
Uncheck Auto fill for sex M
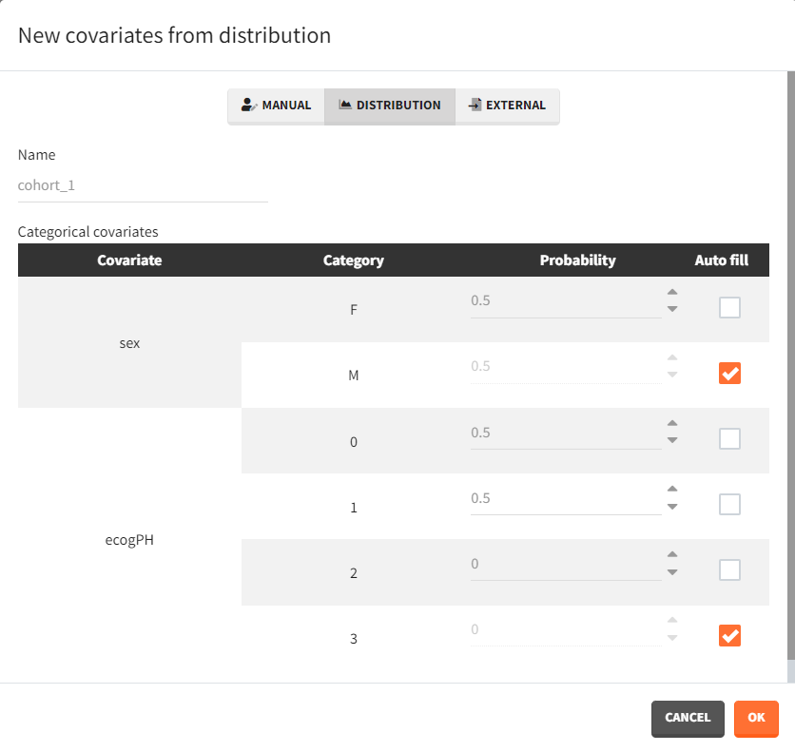[x=729, y=374]
